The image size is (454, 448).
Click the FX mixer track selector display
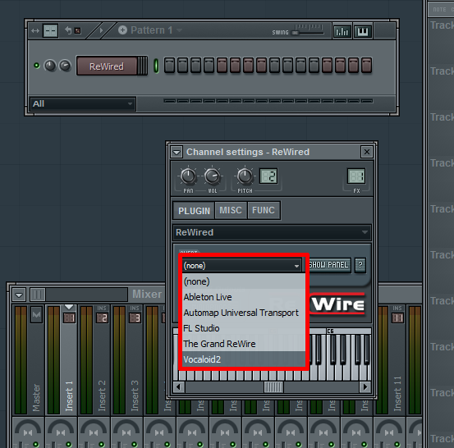pos(356,176)
